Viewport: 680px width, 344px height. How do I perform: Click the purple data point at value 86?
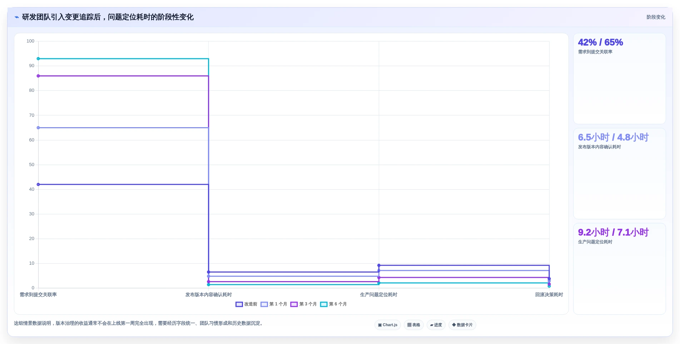coord(38,76)
